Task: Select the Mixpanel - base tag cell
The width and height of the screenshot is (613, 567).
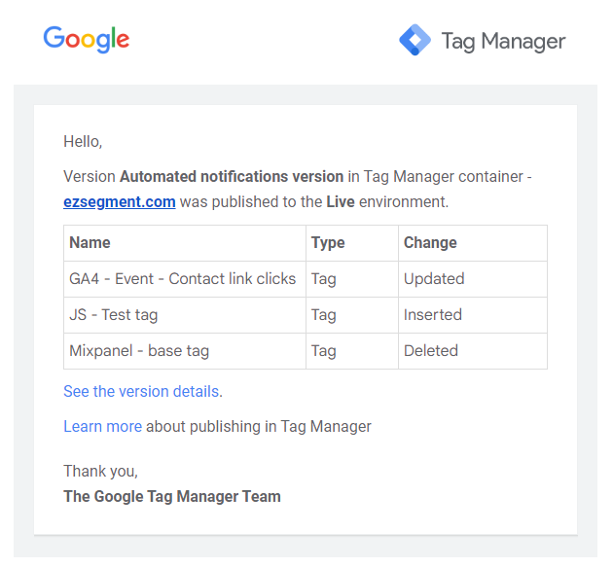Action: click(185, 351)
